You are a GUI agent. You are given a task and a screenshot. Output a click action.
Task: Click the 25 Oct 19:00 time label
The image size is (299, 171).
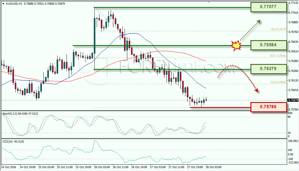(83, 167)
